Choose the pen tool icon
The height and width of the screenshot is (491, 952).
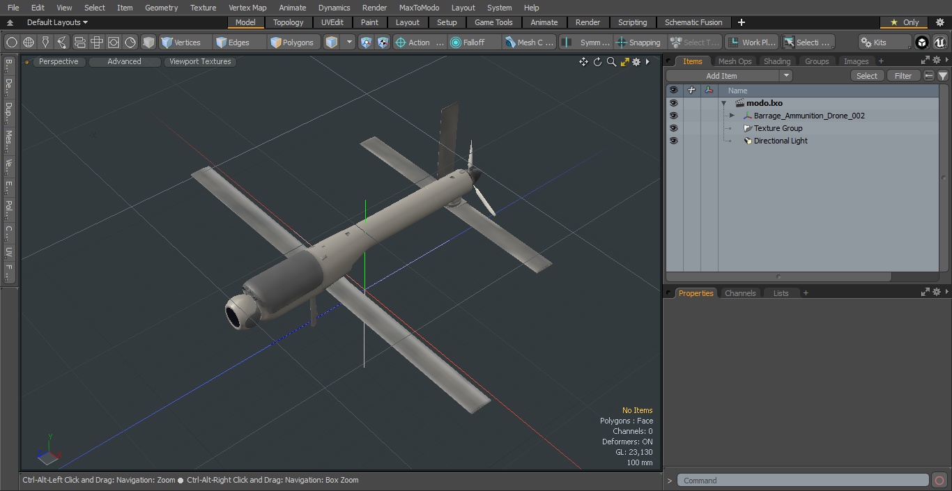(x=45, y=42)
